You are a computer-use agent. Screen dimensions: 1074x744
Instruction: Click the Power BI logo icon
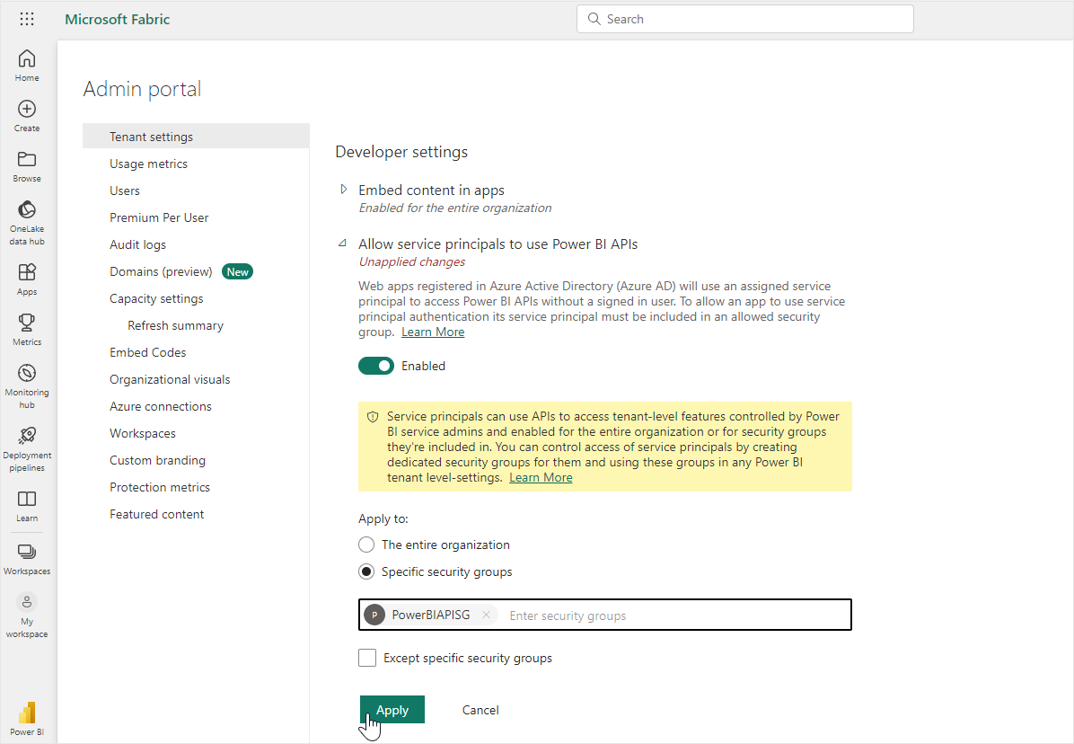pos(27,713)
